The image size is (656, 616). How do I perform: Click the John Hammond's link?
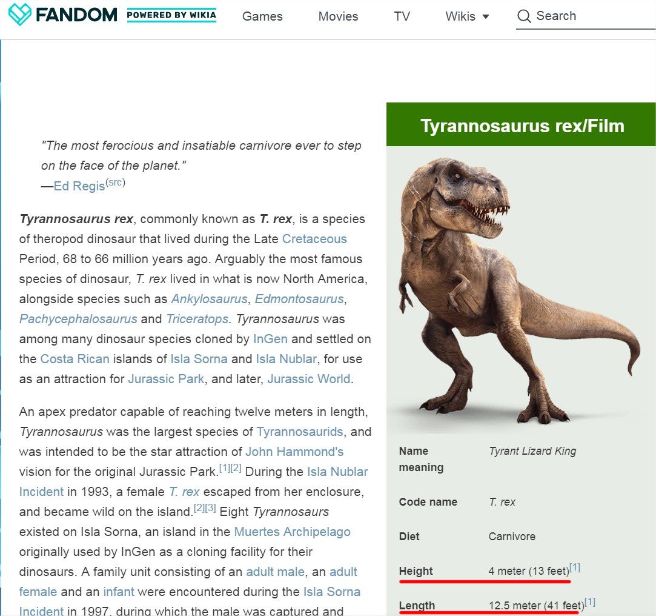(294, 452)
